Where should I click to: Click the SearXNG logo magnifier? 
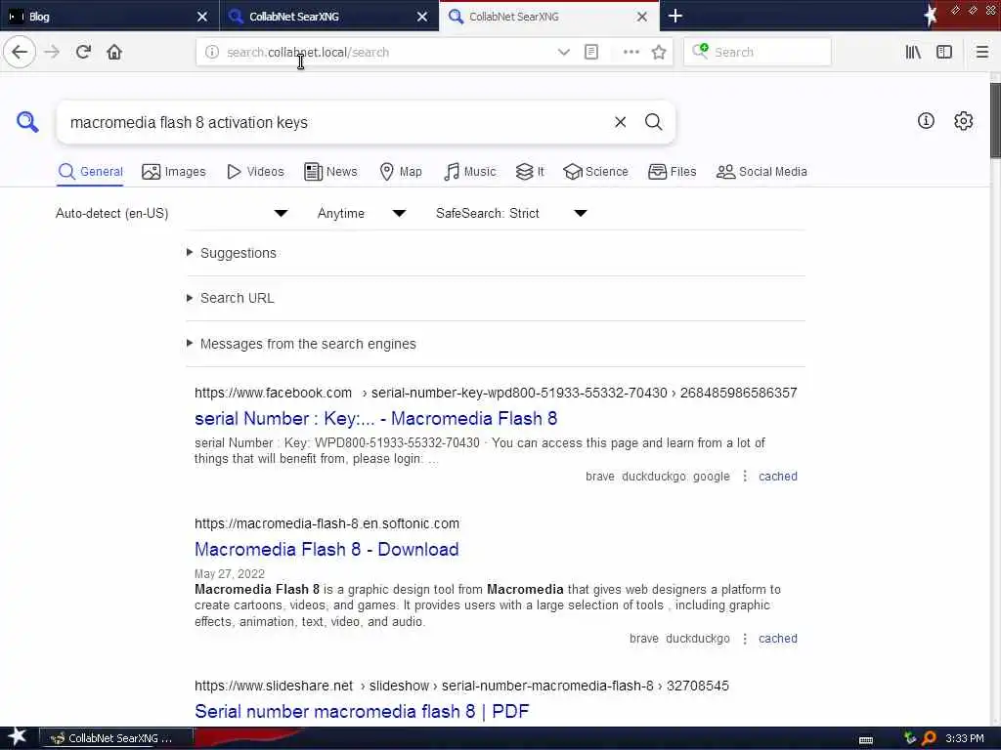click(27, 121)
